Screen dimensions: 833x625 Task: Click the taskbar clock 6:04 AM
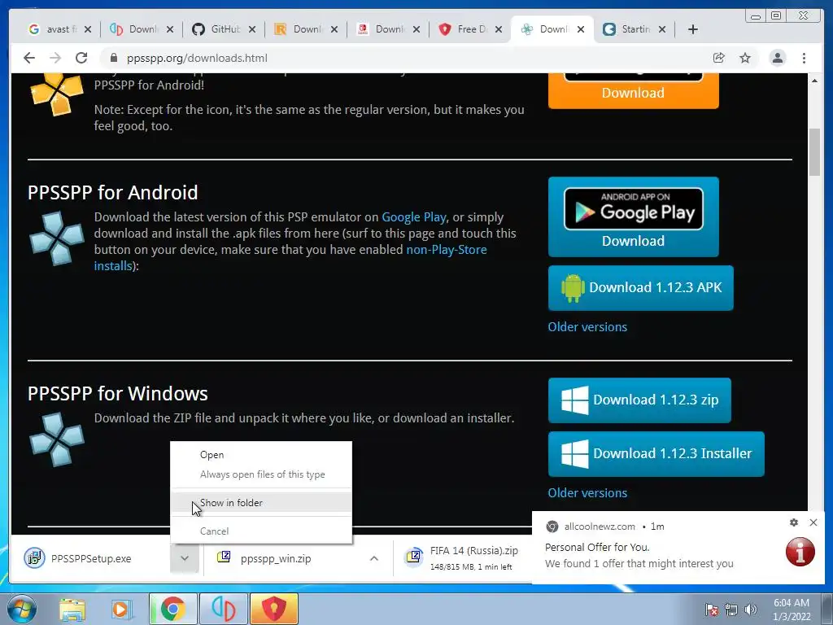792,610
